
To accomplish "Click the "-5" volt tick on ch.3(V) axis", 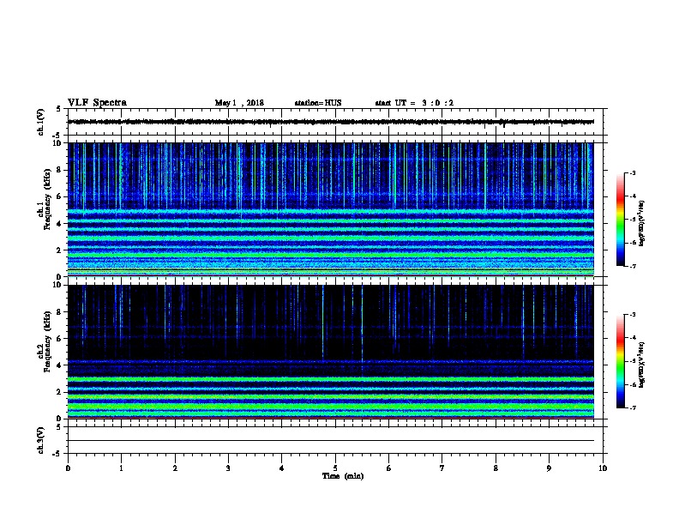I will [57, 454].
